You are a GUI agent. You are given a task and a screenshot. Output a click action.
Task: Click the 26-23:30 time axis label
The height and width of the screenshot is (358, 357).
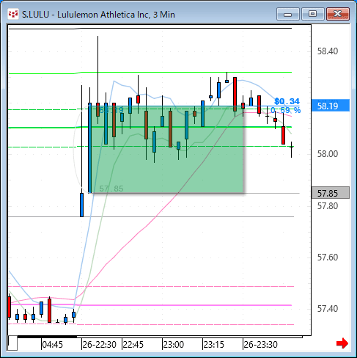coord(260,345)
